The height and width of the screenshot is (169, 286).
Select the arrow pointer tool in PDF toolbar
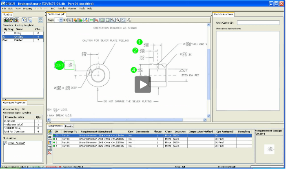coord(70,20)
